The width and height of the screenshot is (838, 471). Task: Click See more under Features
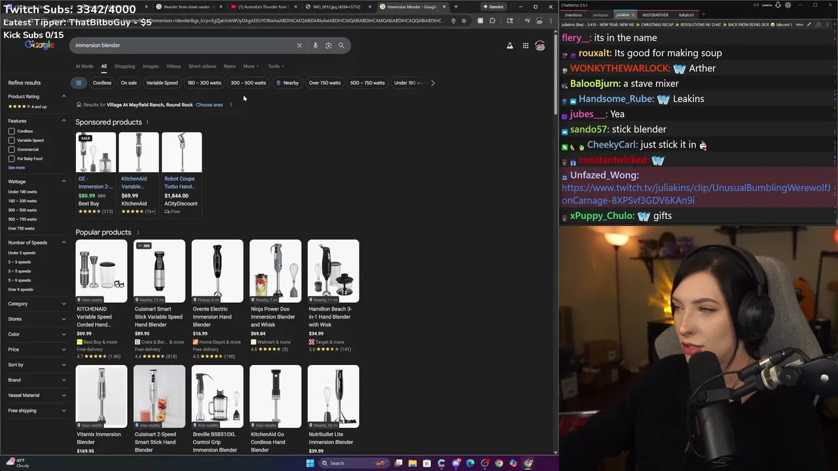tap(16, 167)
